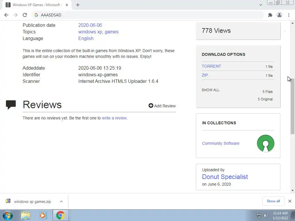Click the 5 Original files count
This screenshot has height=221, width=295.
(x=265, y=99)
